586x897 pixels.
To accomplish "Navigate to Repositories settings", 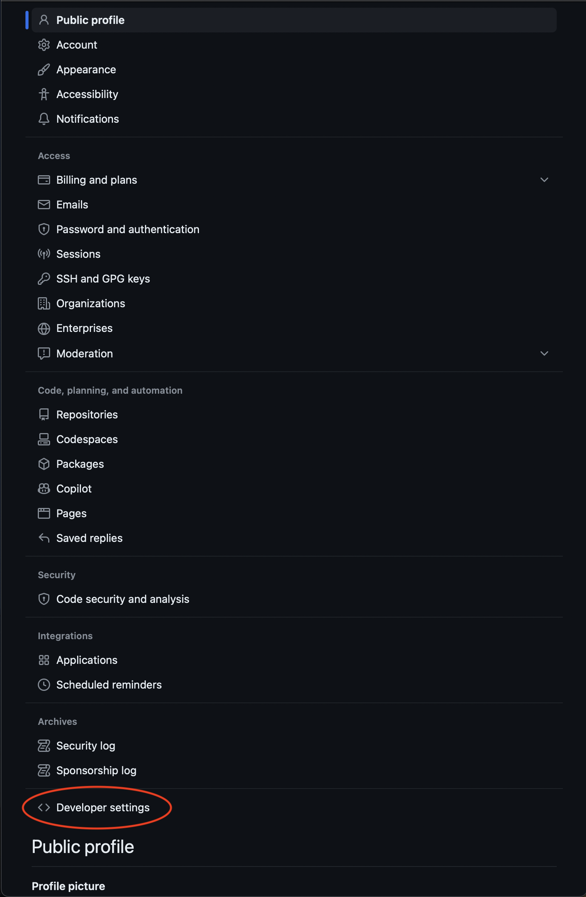I will coord(87,415).
